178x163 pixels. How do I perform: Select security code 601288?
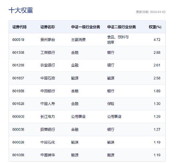18,65
